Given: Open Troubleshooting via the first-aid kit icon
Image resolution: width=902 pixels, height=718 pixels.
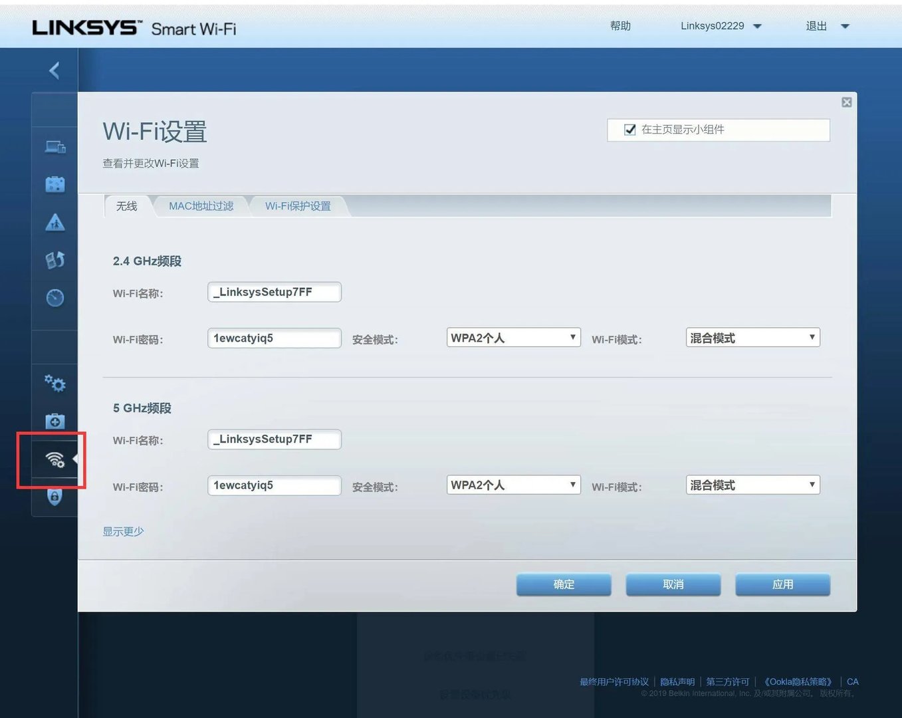Looking at the screenshot, I should (x=55, y=421).
